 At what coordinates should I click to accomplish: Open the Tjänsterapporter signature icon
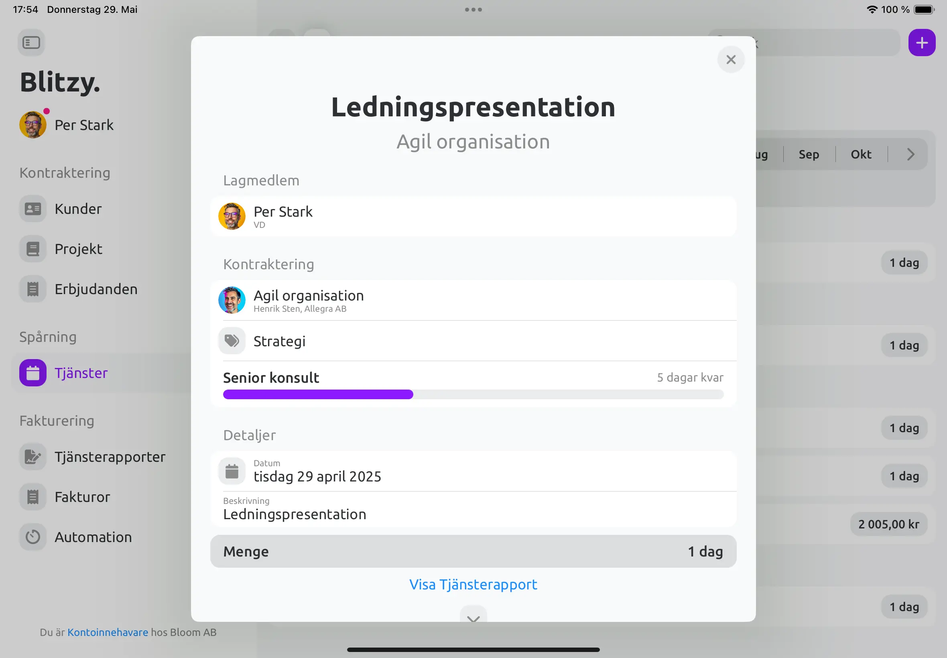click(33, 457)
